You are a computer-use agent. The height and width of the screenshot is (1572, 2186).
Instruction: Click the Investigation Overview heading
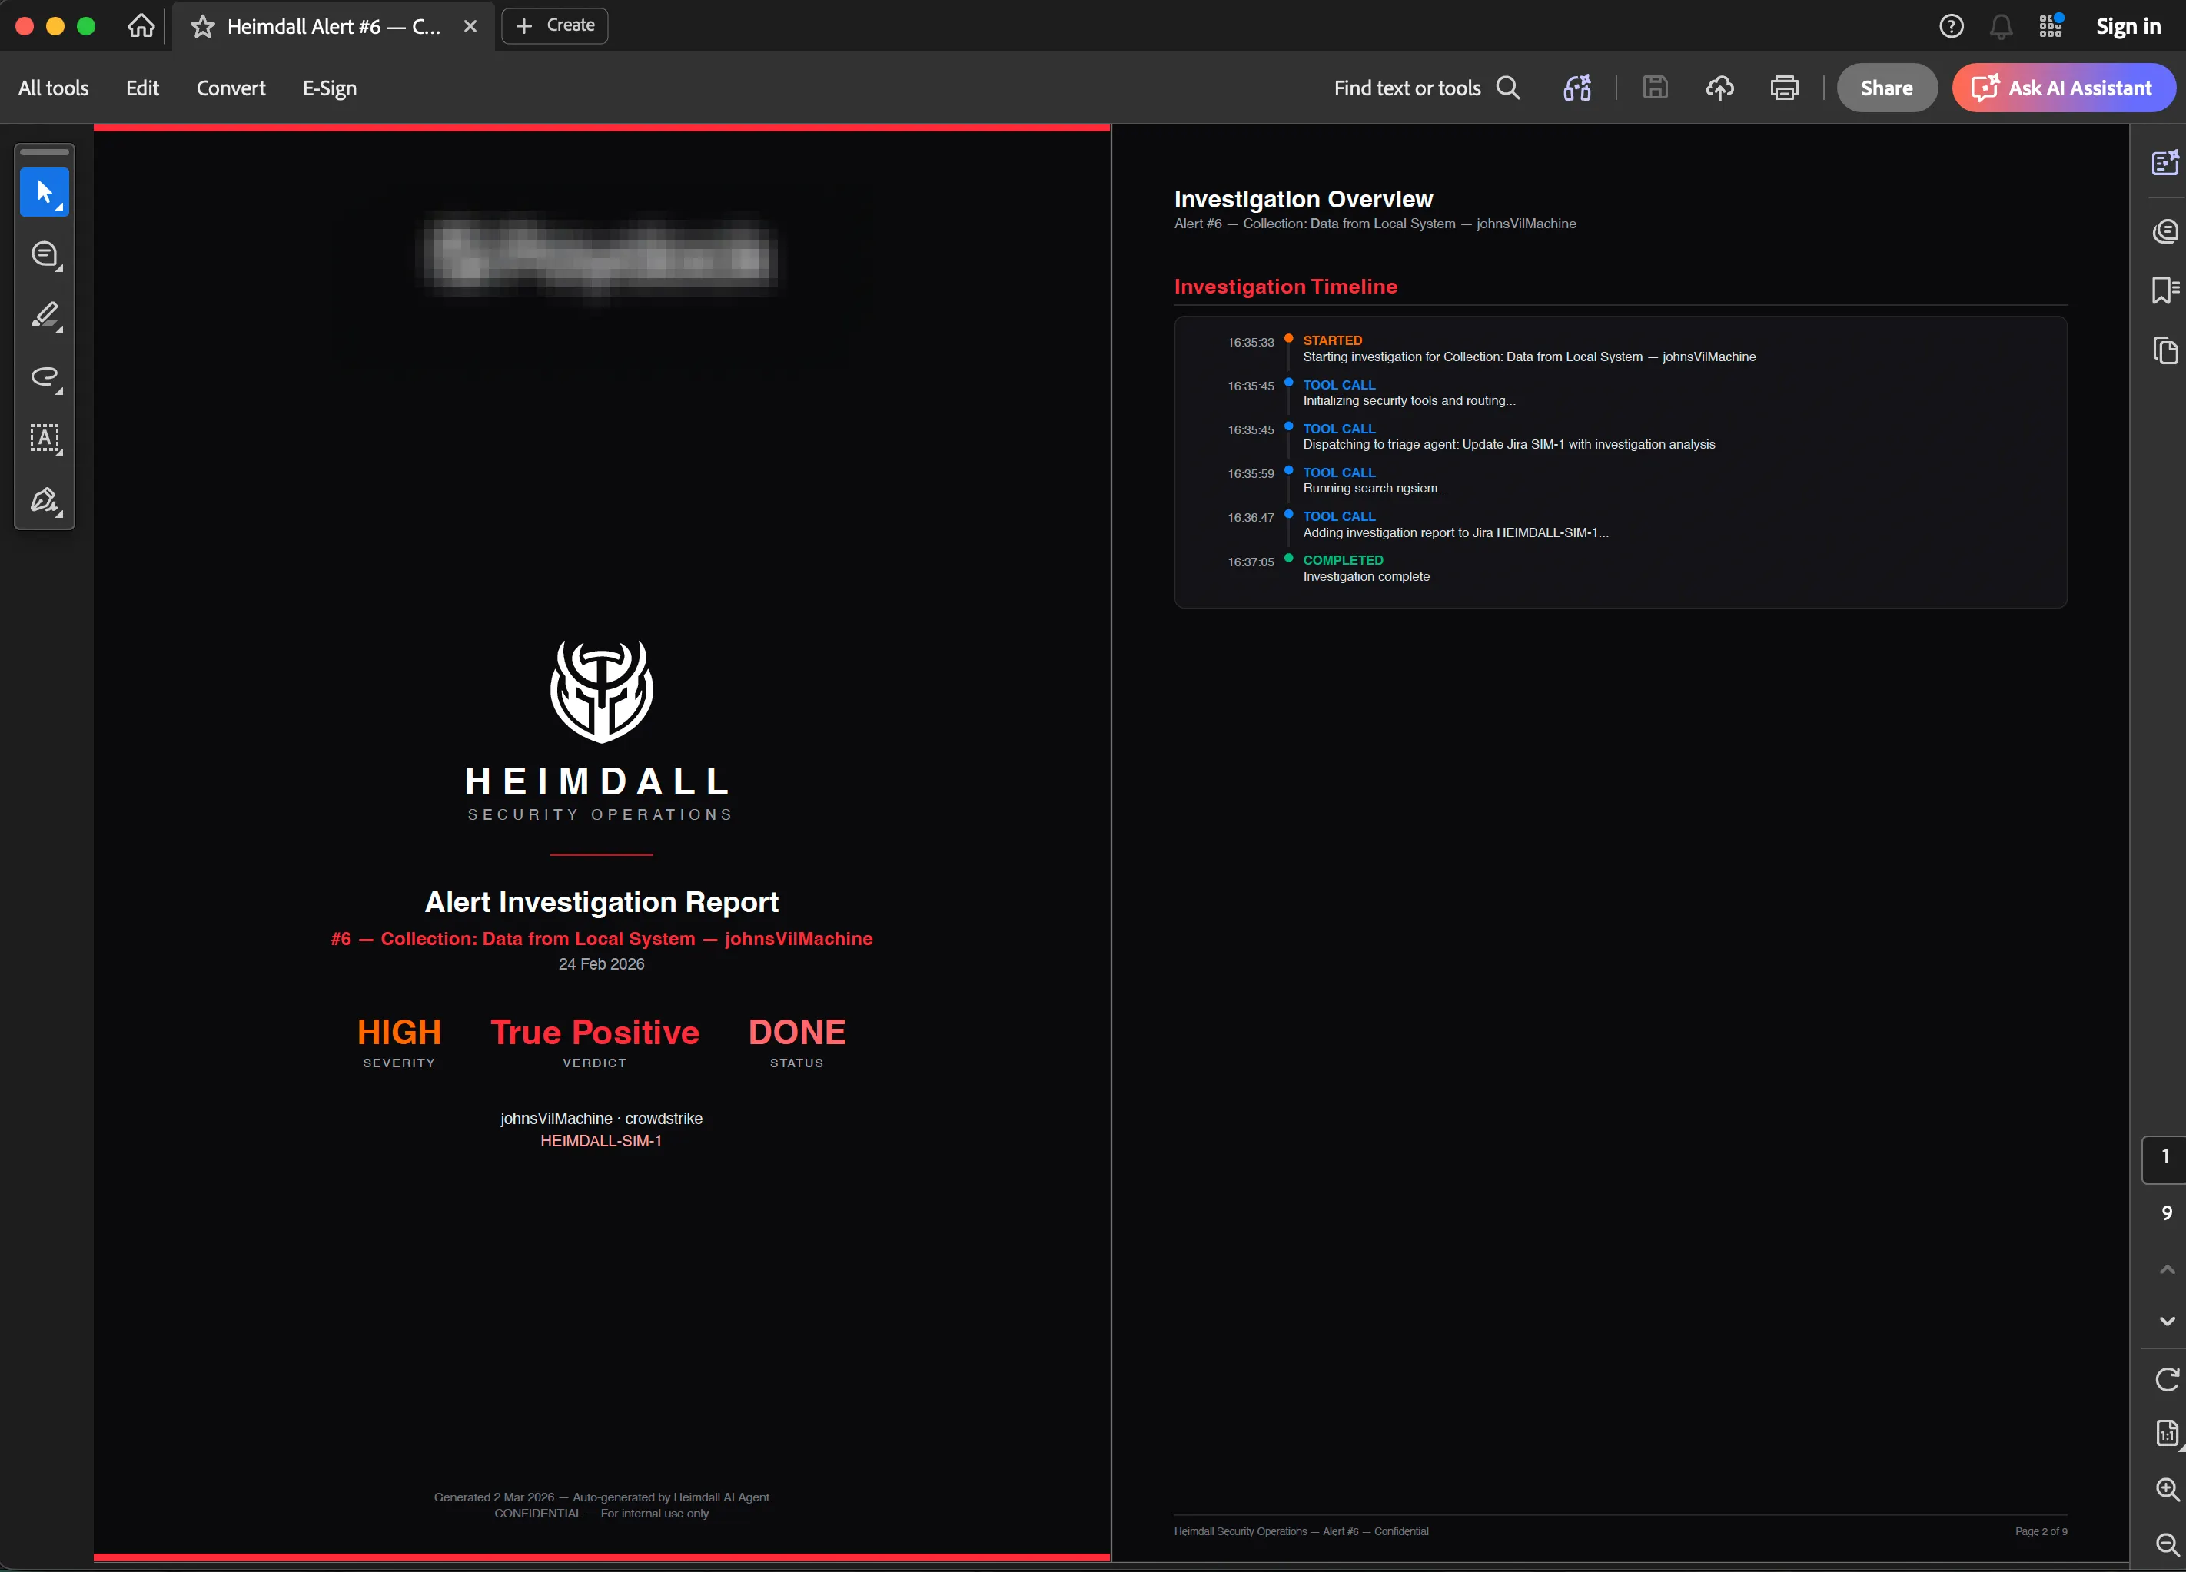coord(1303,200)
